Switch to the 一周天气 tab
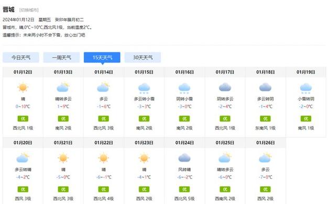This screenshot has height=204, width=328. click(61, 58)
